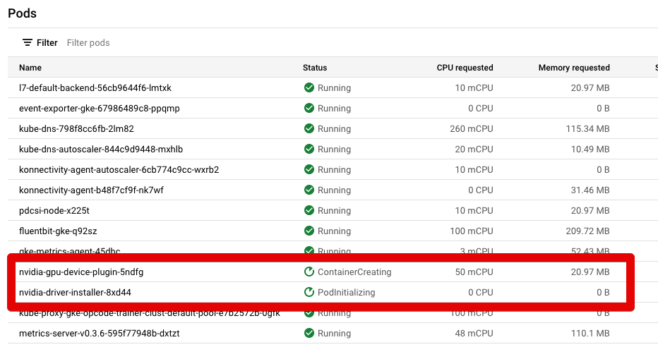Open the nvidia-gpu-device-plugin-5ndfg pod
The height and width of the screenshot is (359, 658).
[x=81, y=272]
